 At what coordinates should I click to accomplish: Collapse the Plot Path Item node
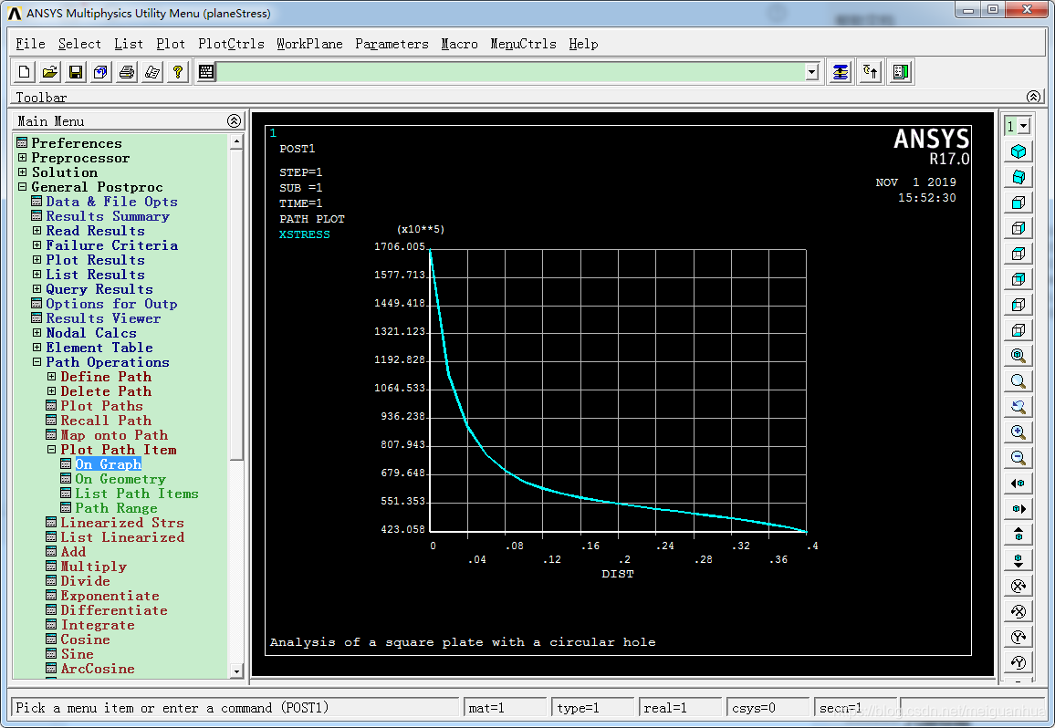(52, 450)
